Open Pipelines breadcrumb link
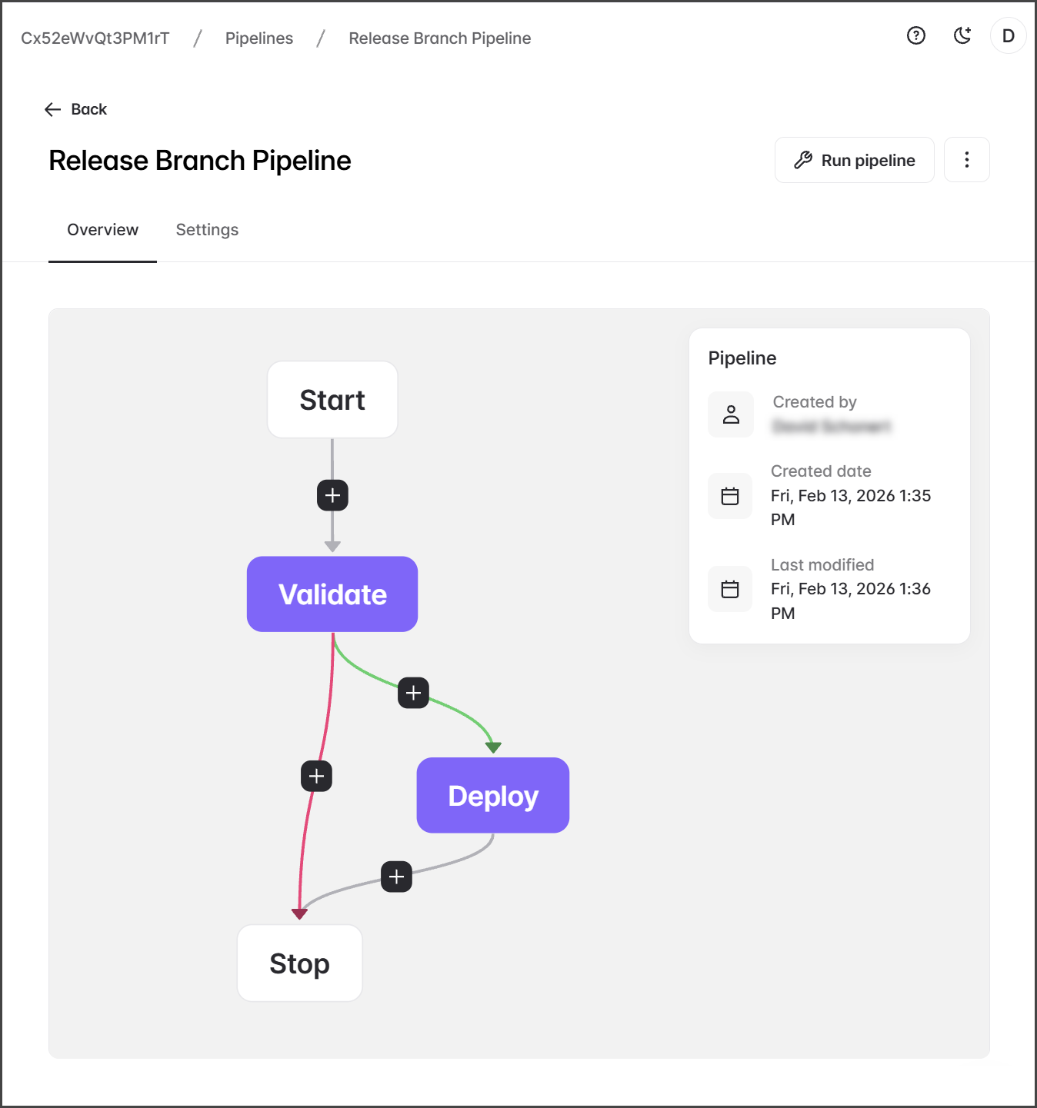Screen dimensions: 1037x1108 pos(259,38)
